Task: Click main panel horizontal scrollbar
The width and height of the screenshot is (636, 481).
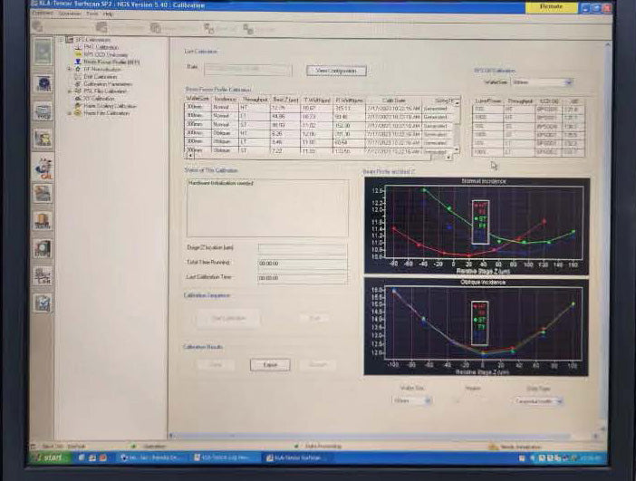Action: point(381,436)
